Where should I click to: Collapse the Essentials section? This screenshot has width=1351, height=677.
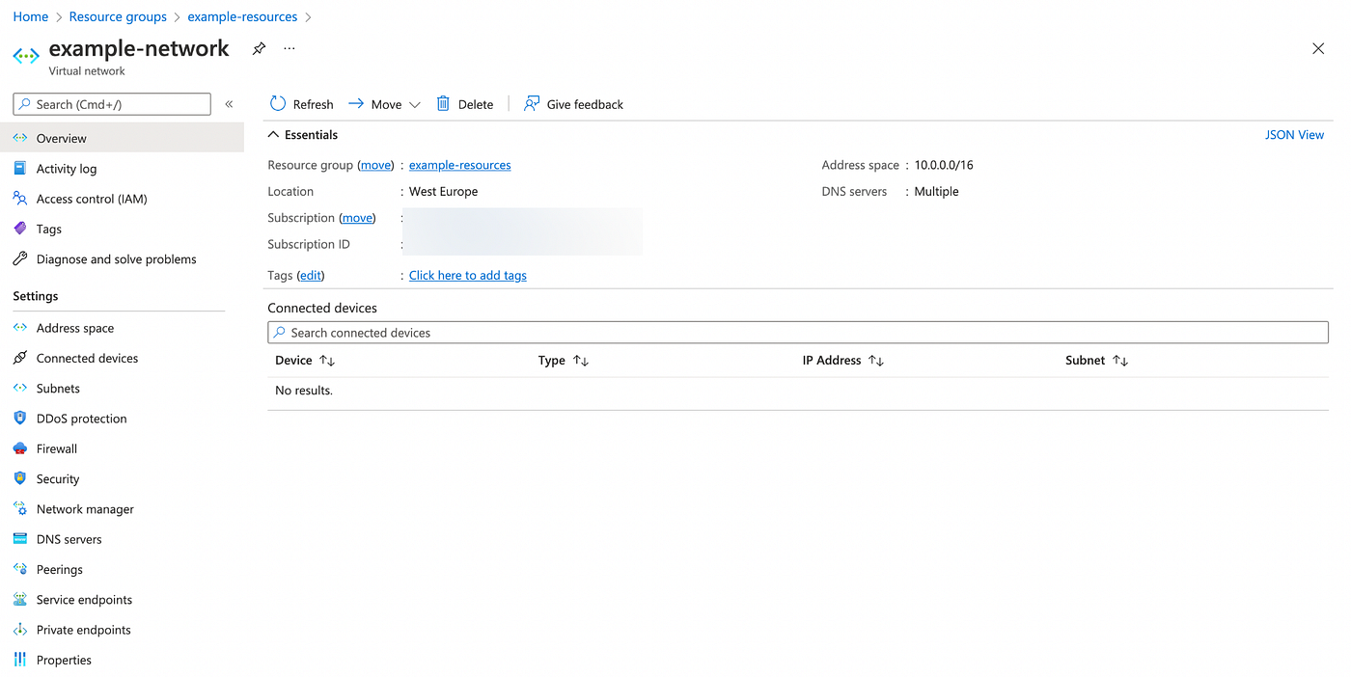click(x=274, y=135)
